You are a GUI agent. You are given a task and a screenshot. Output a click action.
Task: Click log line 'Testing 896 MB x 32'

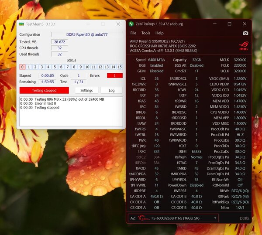pos(62,99)
